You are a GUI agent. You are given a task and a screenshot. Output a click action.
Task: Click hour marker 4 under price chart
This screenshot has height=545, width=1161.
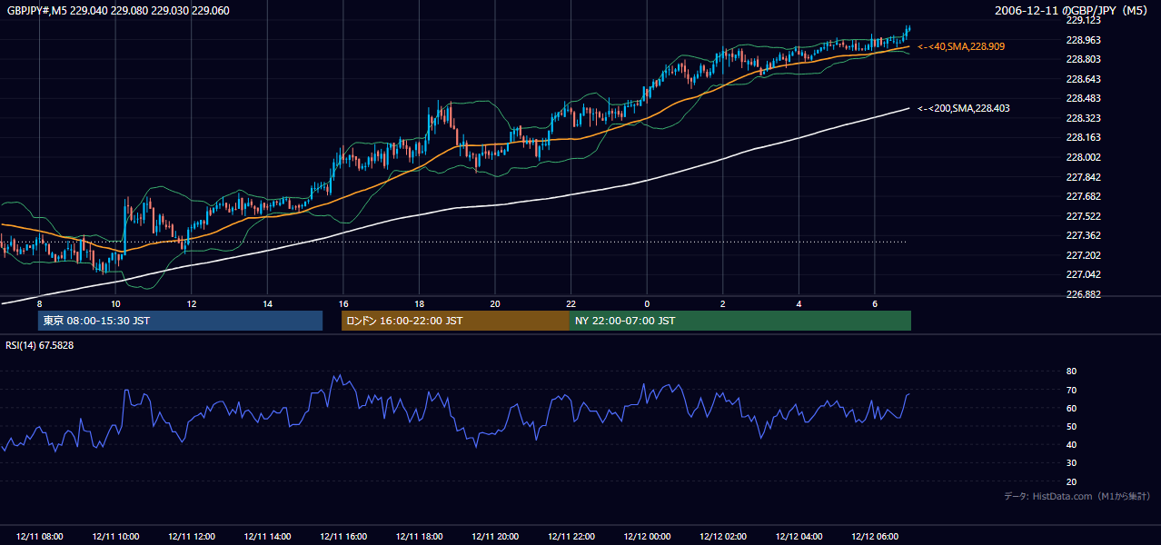tap(799, 302)
